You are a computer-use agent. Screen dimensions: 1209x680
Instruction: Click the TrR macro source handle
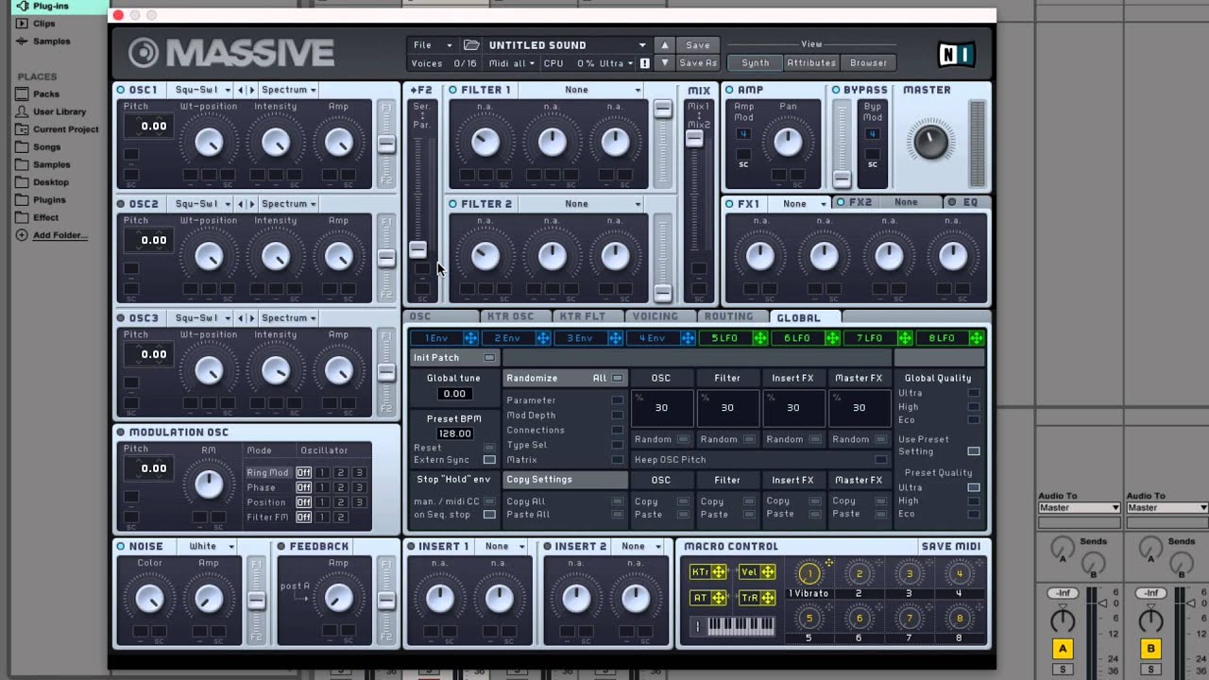pyautogui.click(x=768, y=598)
